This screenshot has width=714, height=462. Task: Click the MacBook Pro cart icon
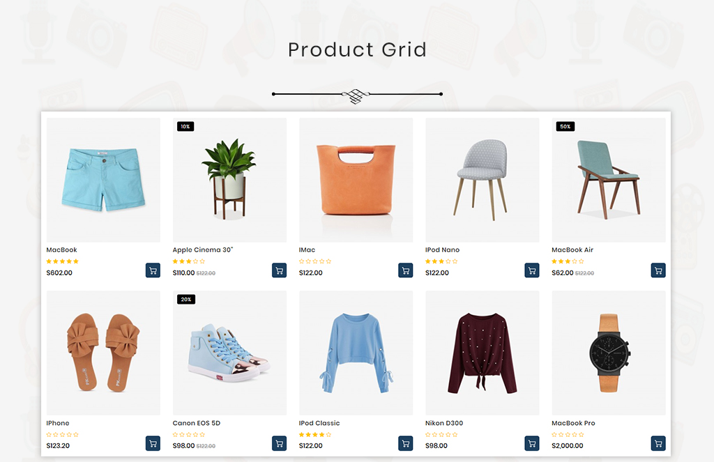click(x=658, y=443)
